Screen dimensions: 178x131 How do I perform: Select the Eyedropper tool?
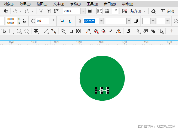click(88, 31)
